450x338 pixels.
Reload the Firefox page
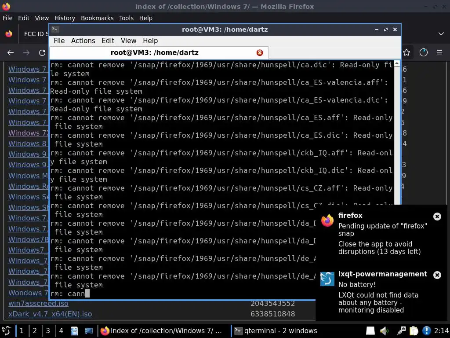click(x=42, y=53)
